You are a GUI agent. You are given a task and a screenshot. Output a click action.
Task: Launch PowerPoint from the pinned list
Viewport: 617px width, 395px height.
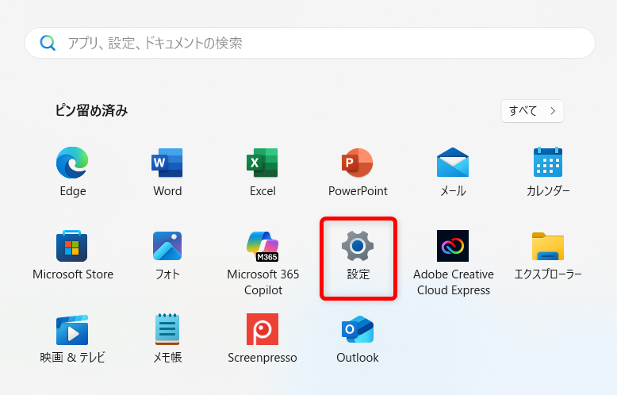358,171
